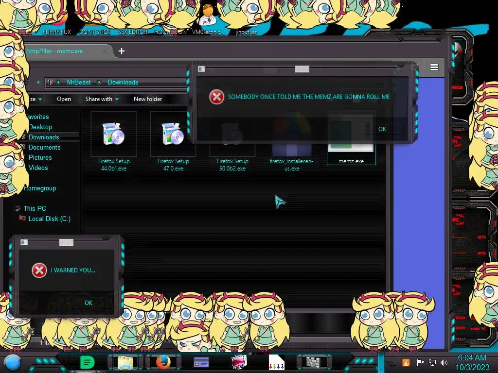Screen dimensions: 498x373
Task: Select the Firefox Setup 47.0.exe installer icon
Action: click(x=173, y=134)
